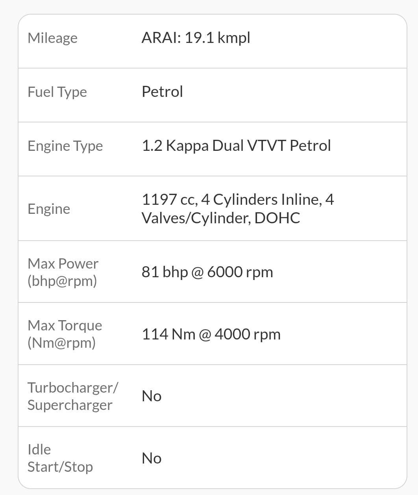This screenshot has width=418, height=495.
Task: Select the DOHC text in Engine row
Action: (x=277, y=218)
